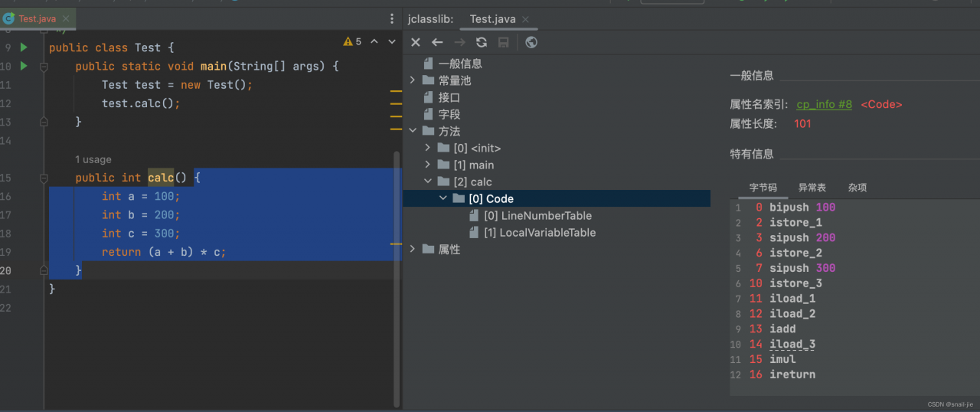Run the main method via gutter arrow
This screenshot has width=980, height=412.
click(x=24, y=67)
